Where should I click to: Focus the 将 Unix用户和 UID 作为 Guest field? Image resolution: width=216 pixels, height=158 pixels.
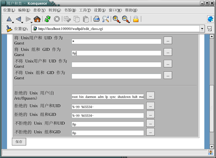point(116,41)
